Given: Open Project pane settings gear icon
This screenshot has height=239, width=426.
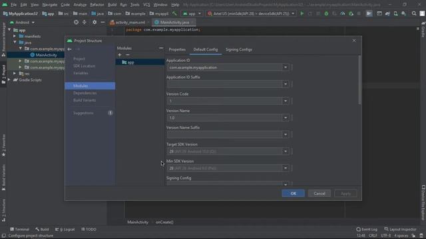Looking at the screenshot, I should click(95, 22).
